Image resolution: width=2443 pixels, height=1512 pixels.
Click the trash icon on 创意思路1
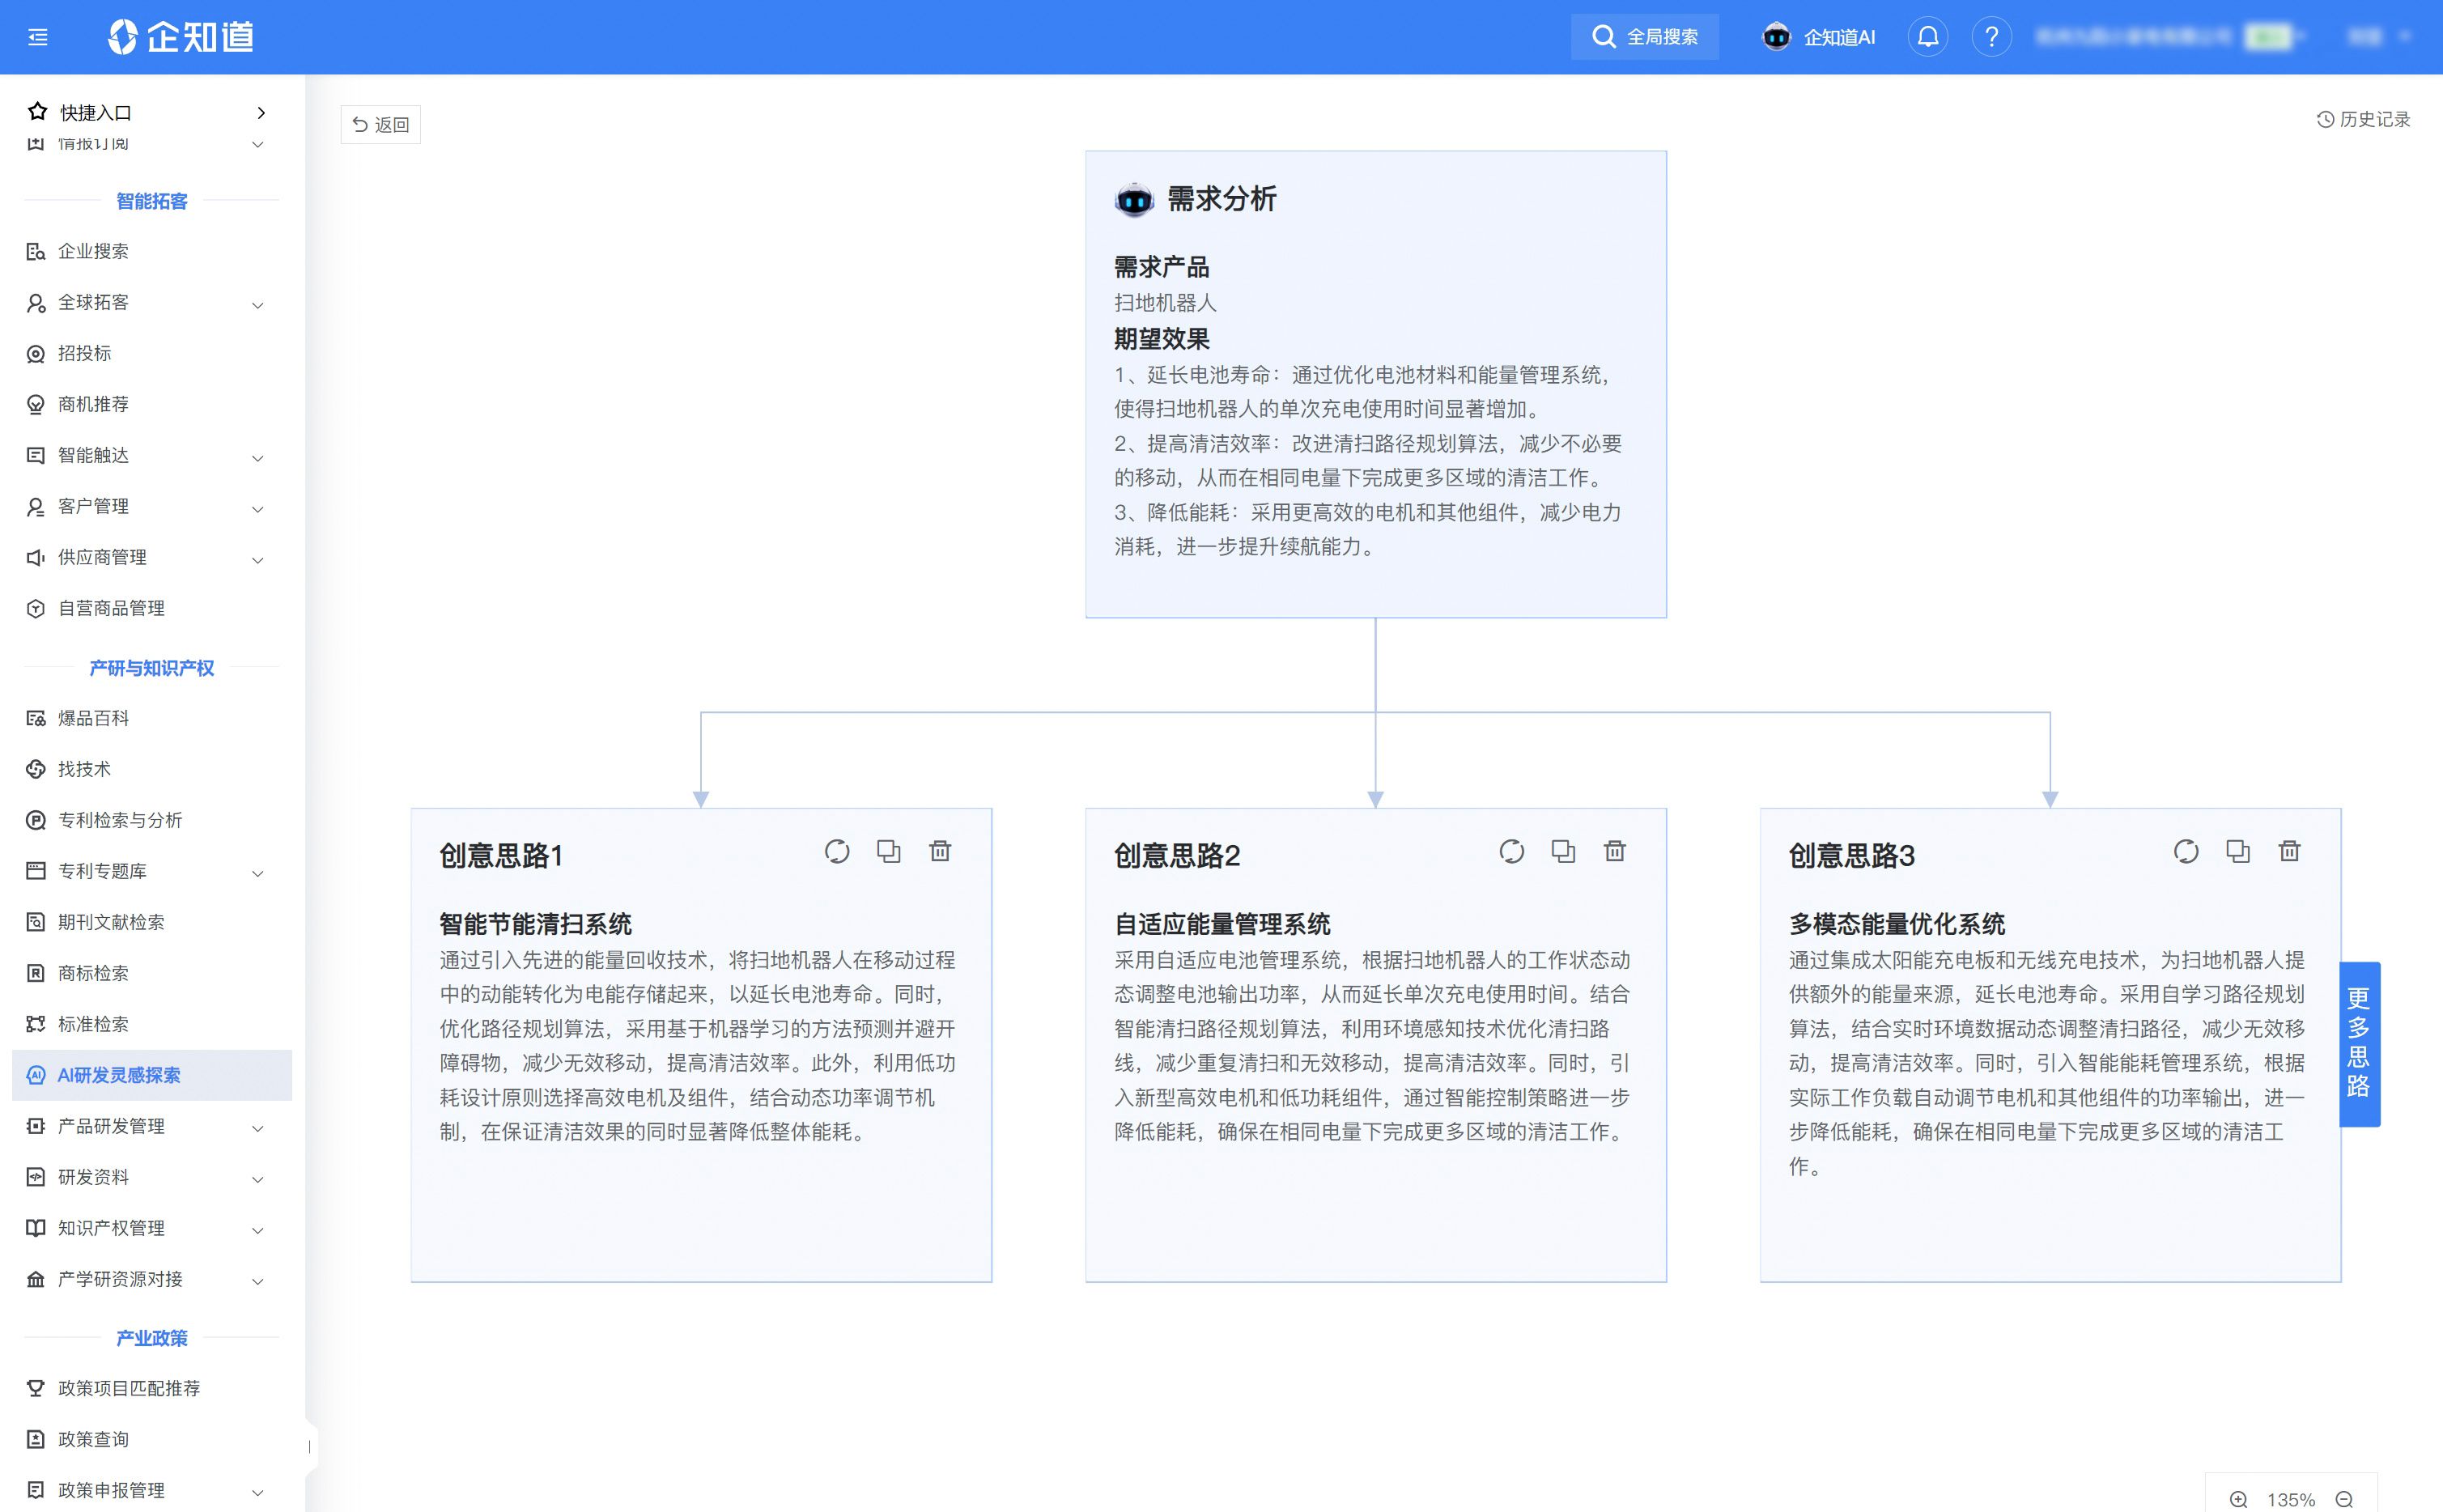click(x=940, y=851)
